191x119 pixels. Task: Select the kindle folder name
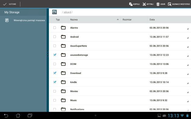[73, 82]
